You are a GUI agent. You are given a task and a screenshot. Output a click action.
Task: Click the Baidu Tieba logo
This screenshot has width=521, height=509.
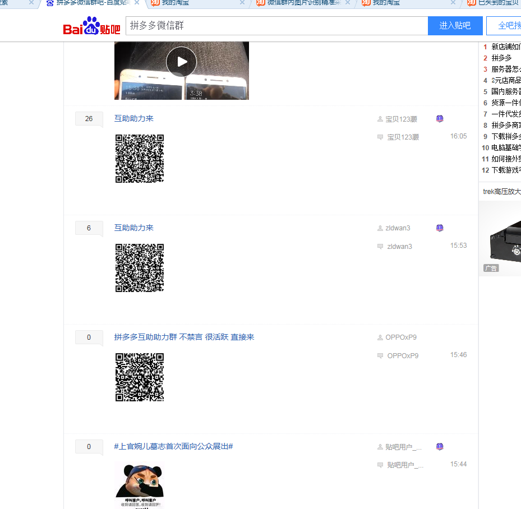click(92, 26)
